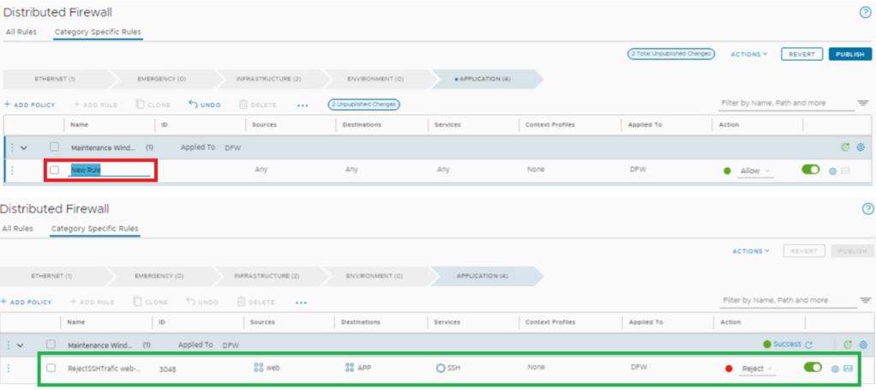Click the refresh icon next to Success
This screenshot has width=876, height=390.
pos(807,345)
